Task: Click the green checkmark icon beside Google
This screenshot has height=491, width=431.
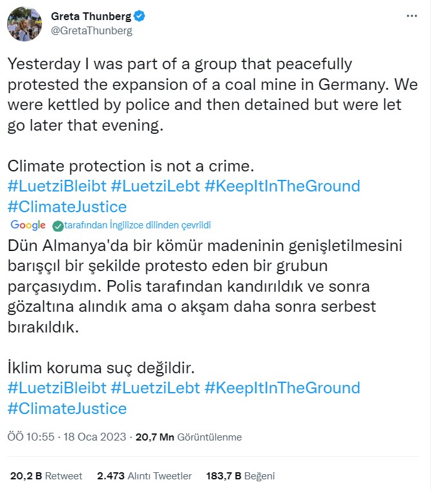Action: [58, 226]
